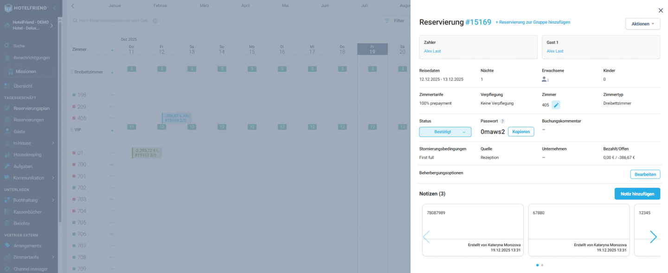668x273 pixels.
Task: Click Notiz hinzufügen button
Action: pos(637,194)
